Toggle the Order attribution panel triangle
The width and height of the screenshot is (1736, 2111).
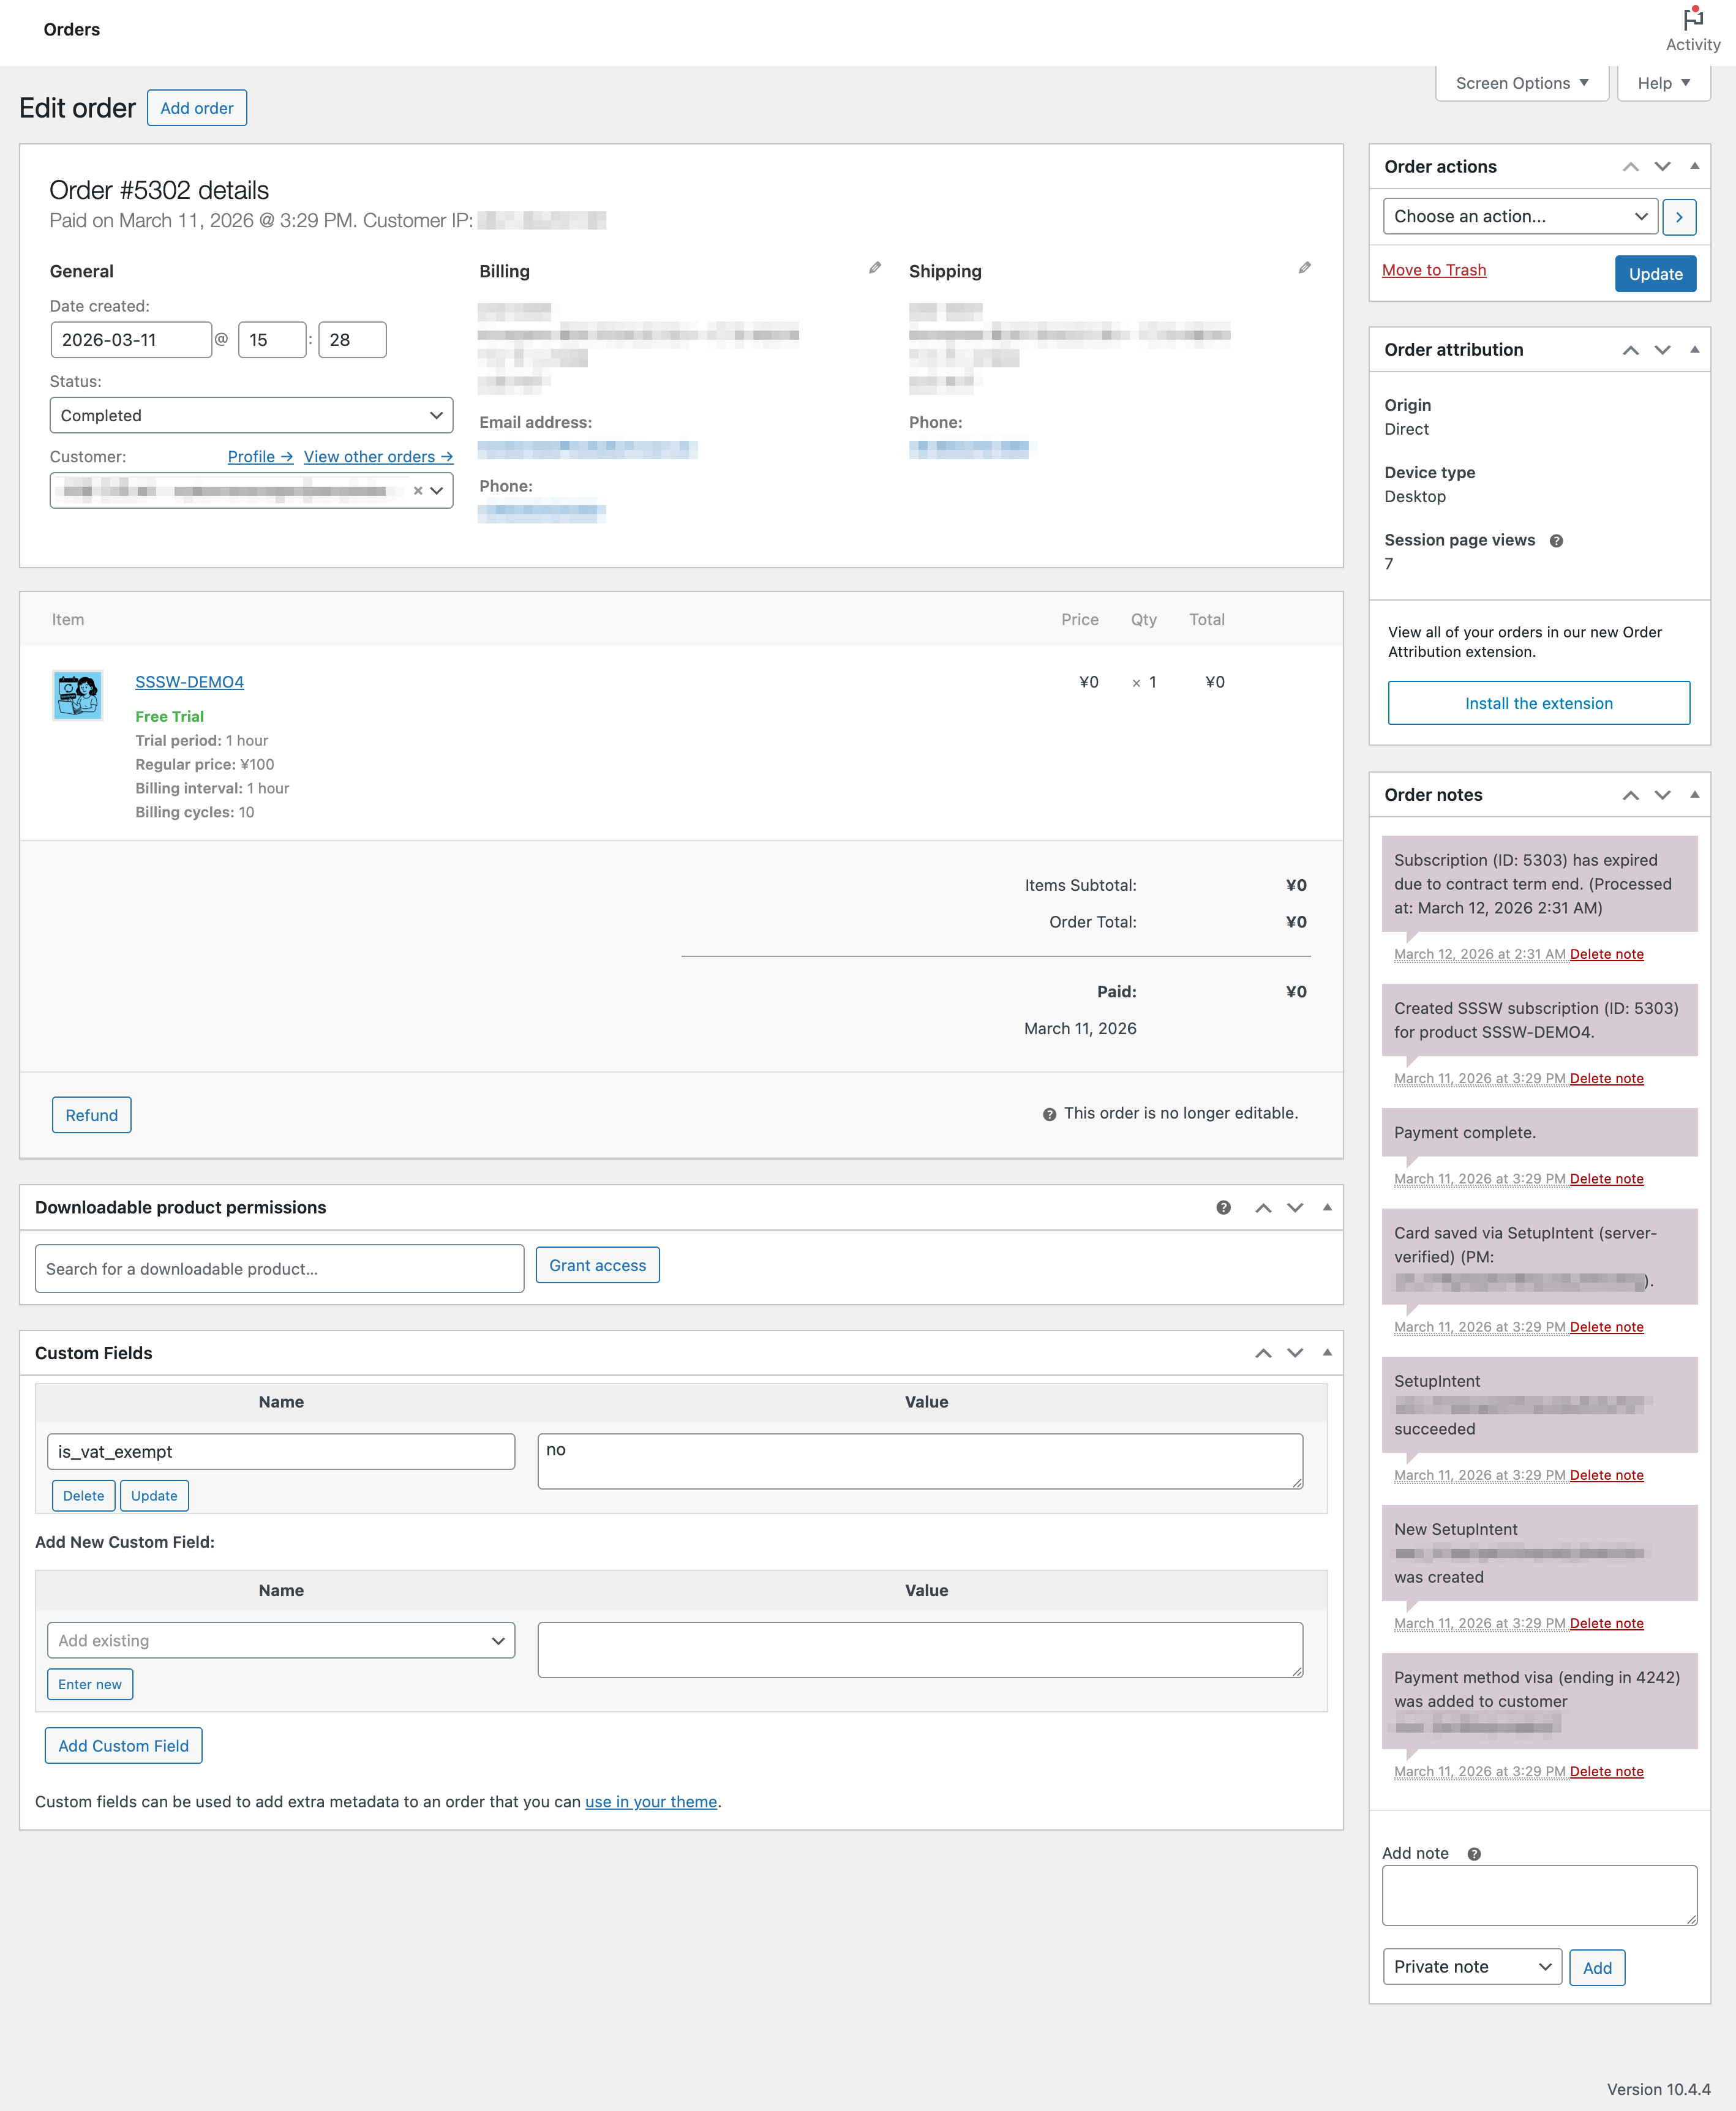pos(1694,350)
